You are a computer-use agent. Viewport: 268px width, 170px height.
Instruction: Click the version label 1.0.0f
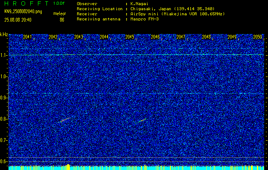pyautogui.click(x=59, y=3)
